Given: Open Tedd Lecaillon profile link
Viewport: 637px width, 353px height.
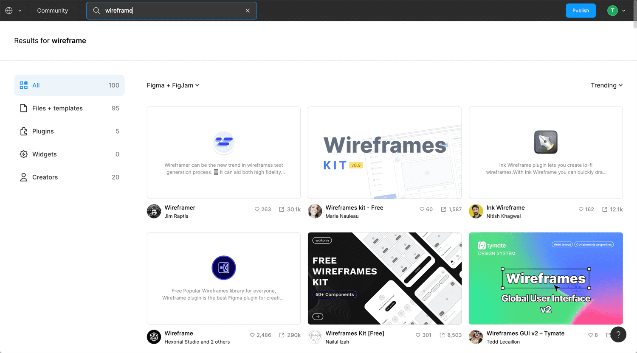Looking at the screenshot, I should 503,342.
